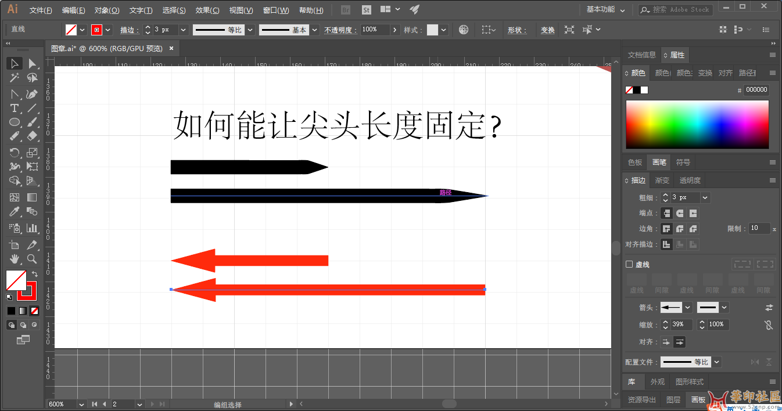Switch to the 渐变 gradient tab
Viewport: 782px width, 411px height.
662,181
